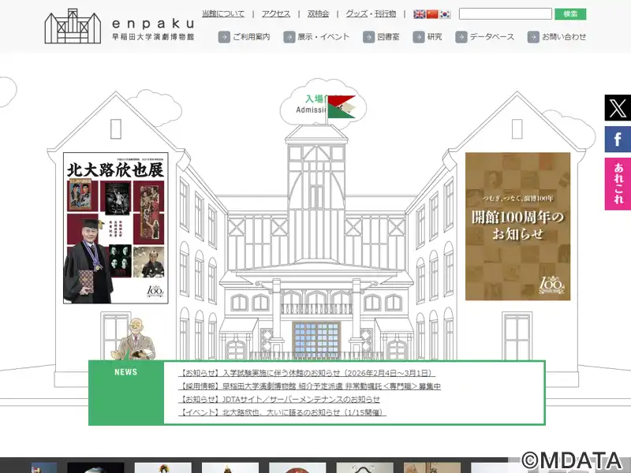The width and height of the screenshot is (631, 473).
Task: Open 図書室 menu
Action: click(388, 37)
